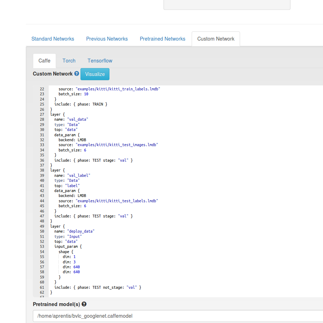The height and width of the screenshot is (323, 323).
Task: Click the dim: 640 value on line 57
Action: (x=76, y=267)
